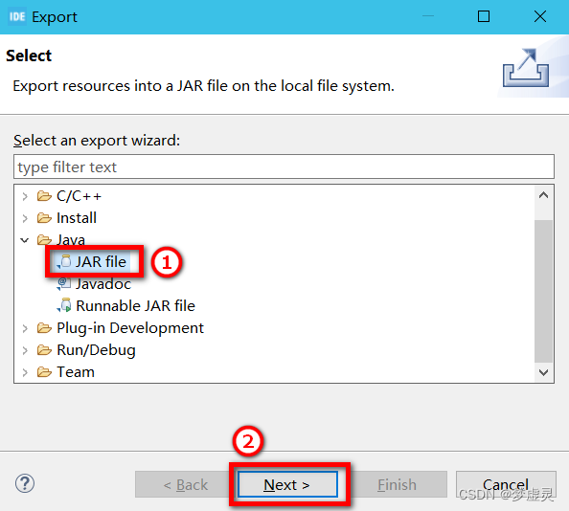Click the Javadoc icon

(64, 284)
